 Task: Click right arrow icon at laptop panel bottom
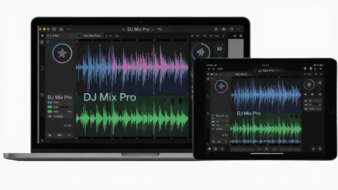click(x=69, y=135)
